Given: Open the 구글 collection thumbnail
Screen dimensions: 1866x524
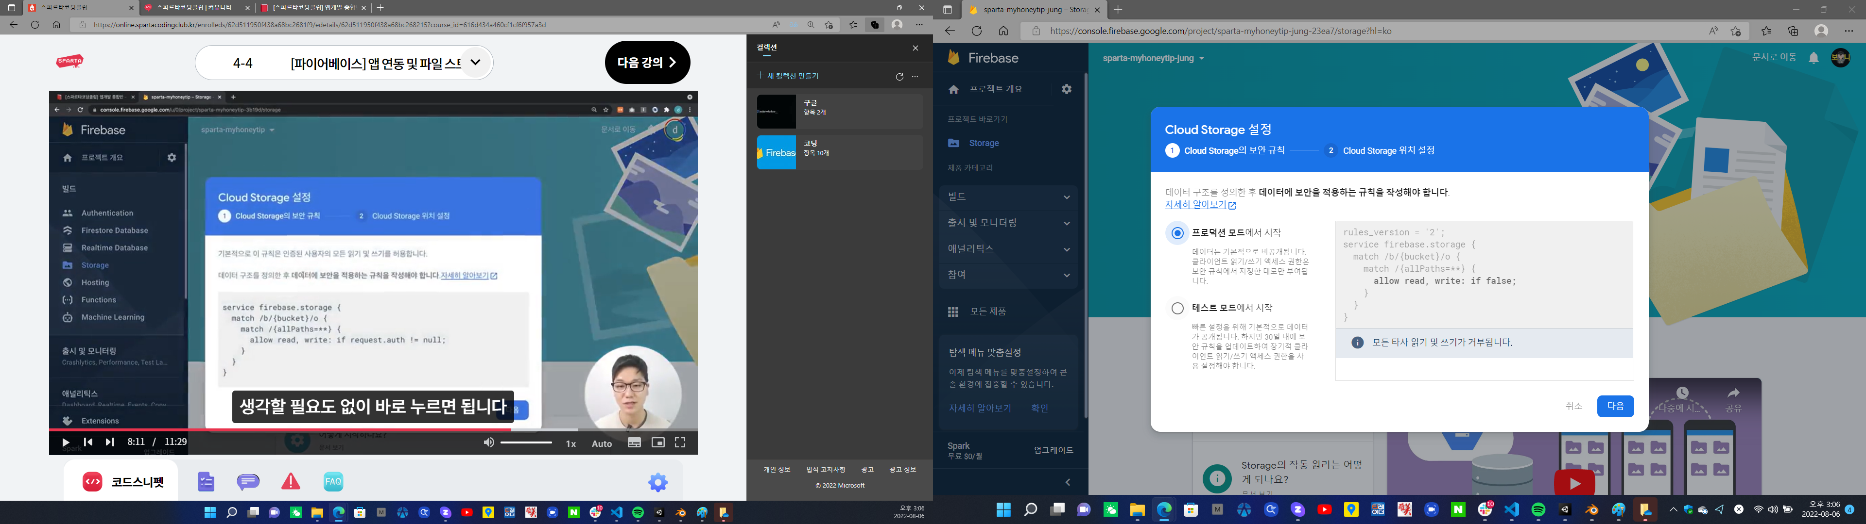Looking at the screenshot, I should [777, 112].
